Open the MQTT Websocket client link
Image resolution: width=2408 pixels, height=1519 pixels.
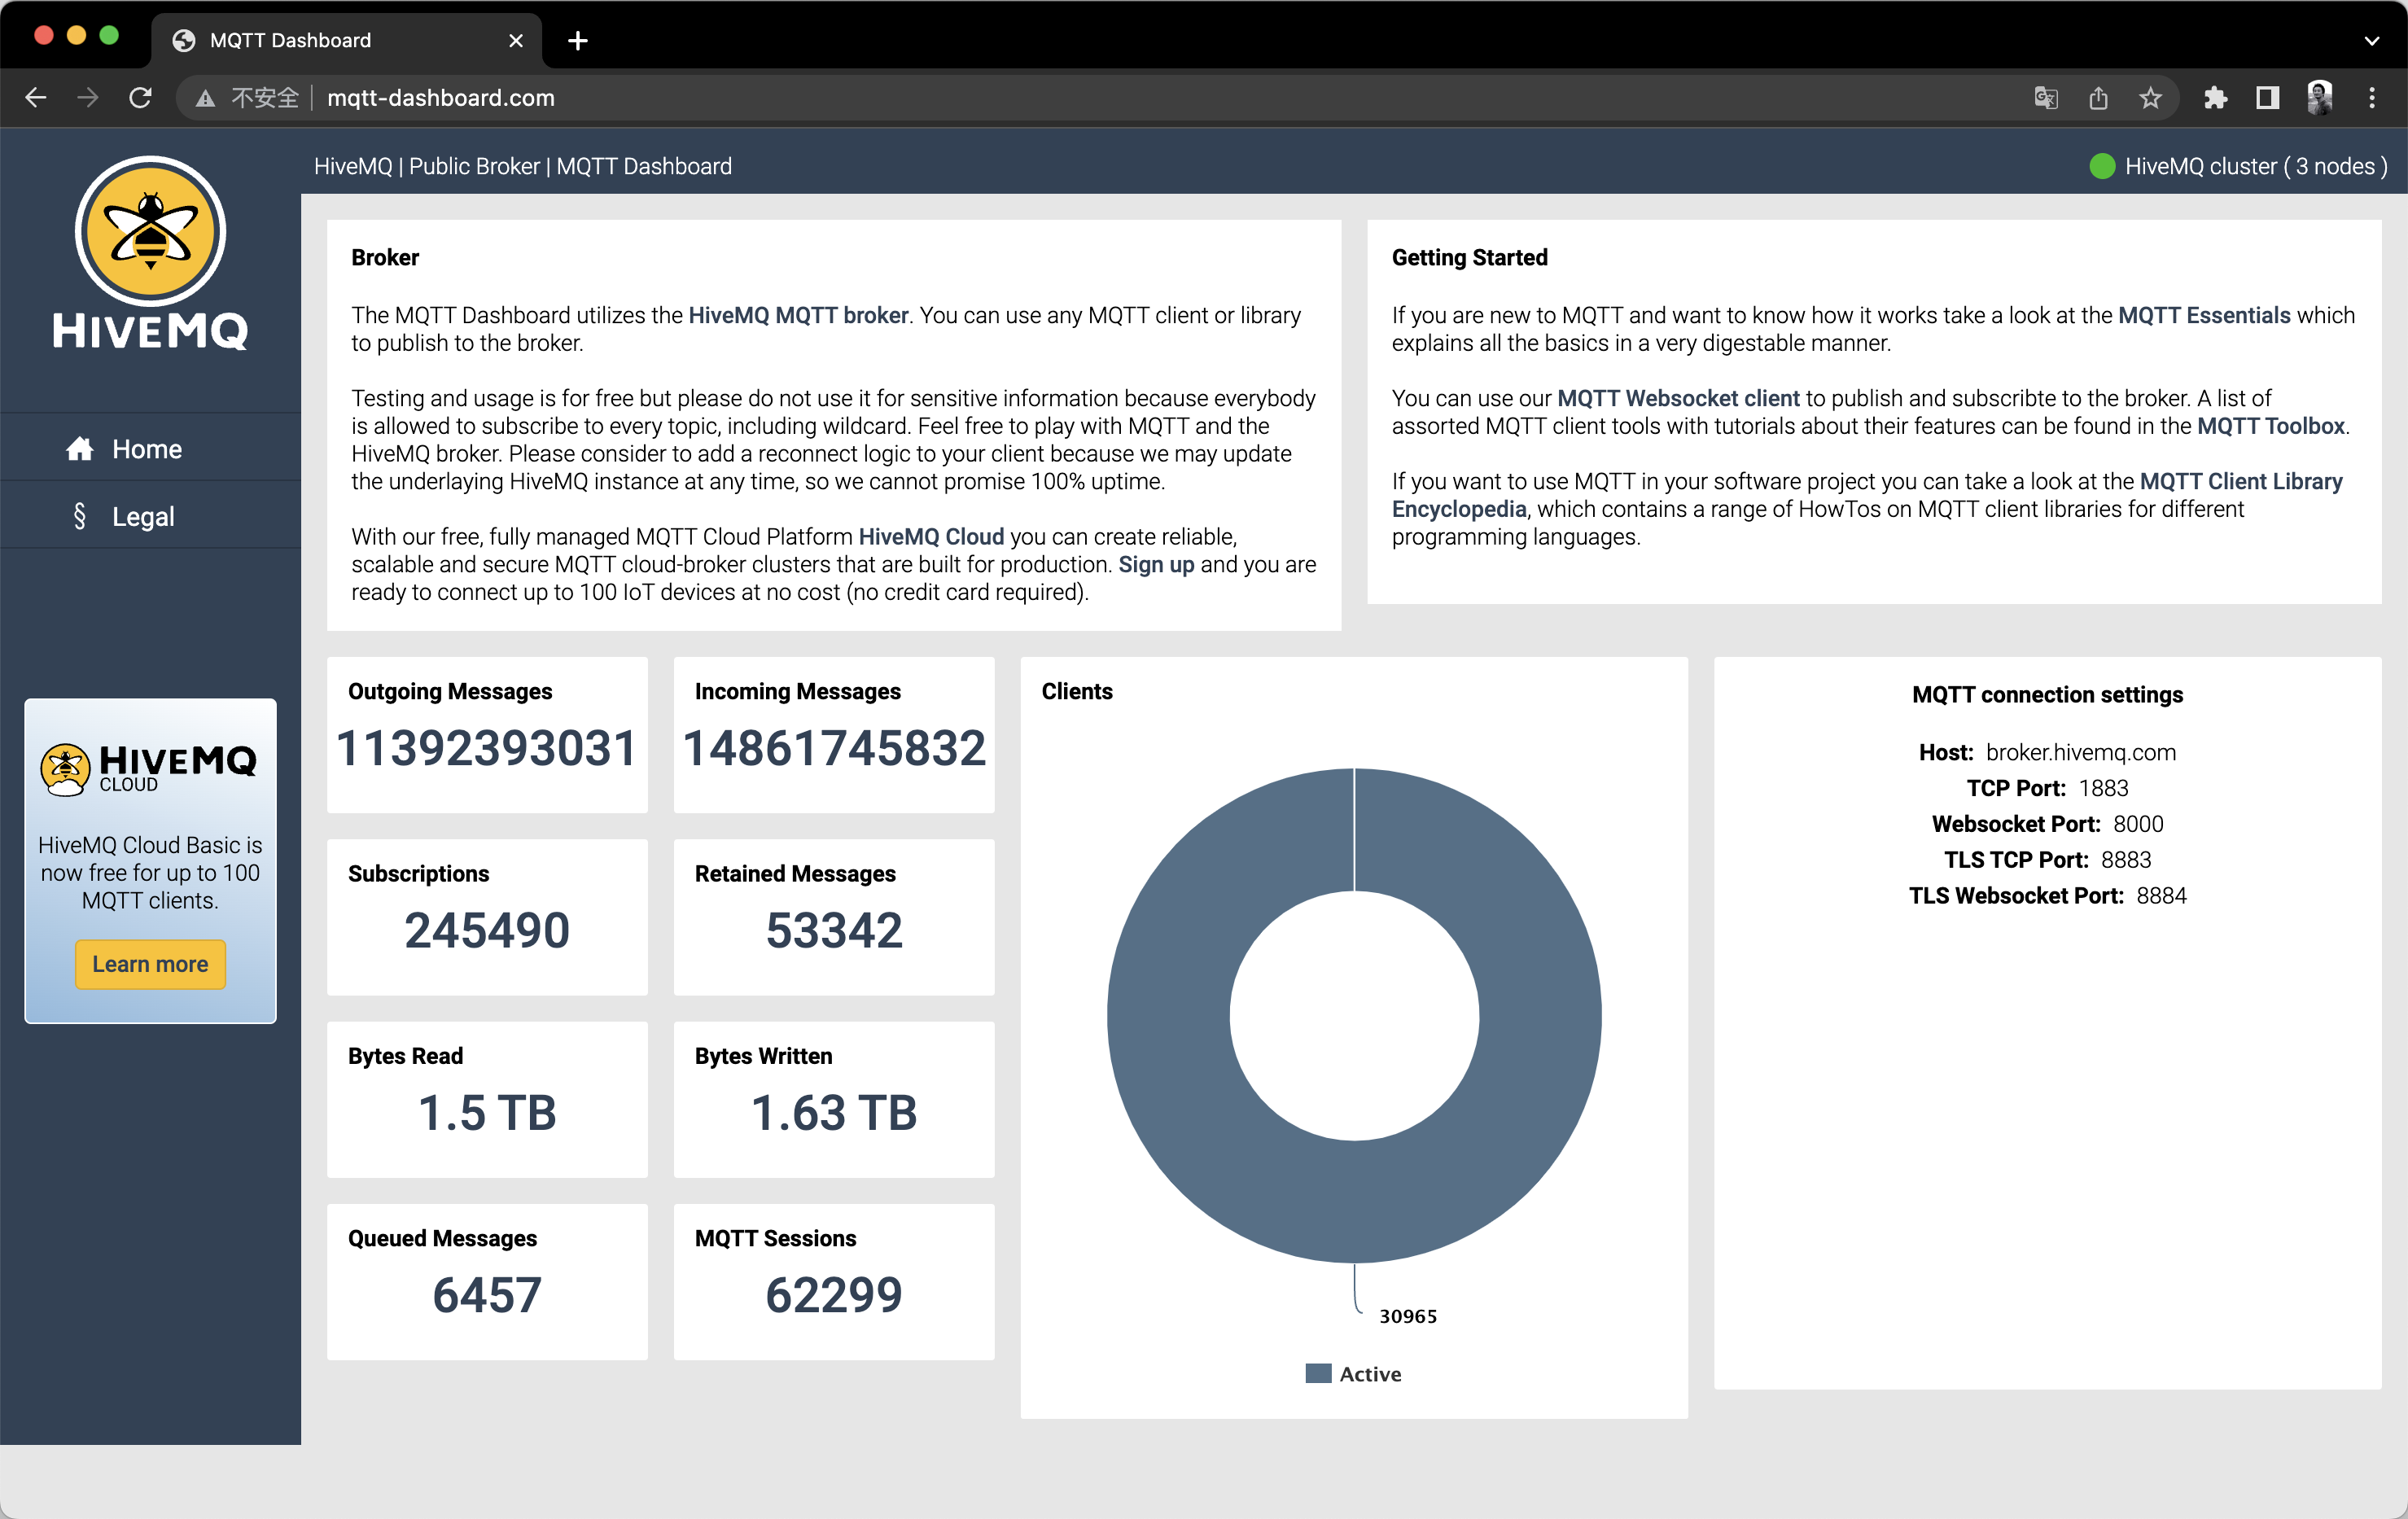pyautogui.click(x=1678, y=398)
